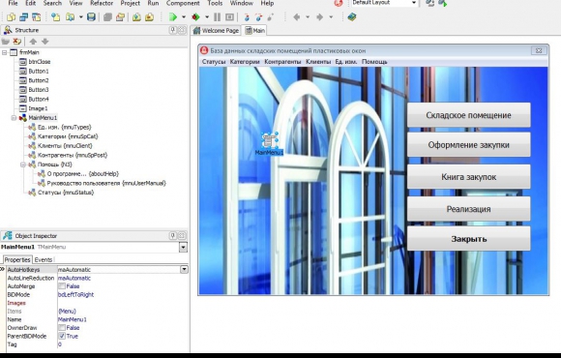Open the Refactor menu

102,3
